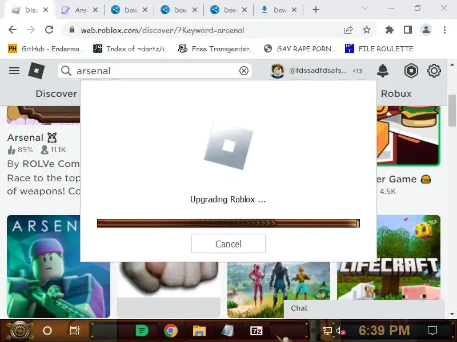This screenshot has height=342, width=457.
Task: Open a new Chrome tab
Action: tap(316, 10)
